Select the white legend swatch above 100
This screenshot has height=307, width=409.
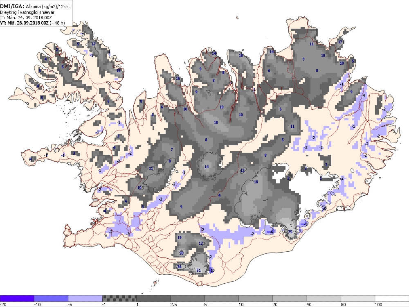coord(392,298)
